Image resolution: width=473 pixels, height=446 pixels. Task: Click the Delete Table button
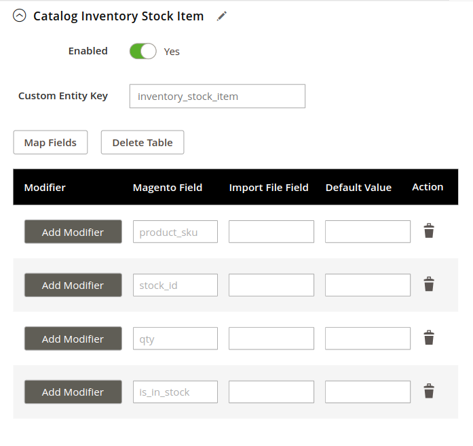[x=143, y=142]
